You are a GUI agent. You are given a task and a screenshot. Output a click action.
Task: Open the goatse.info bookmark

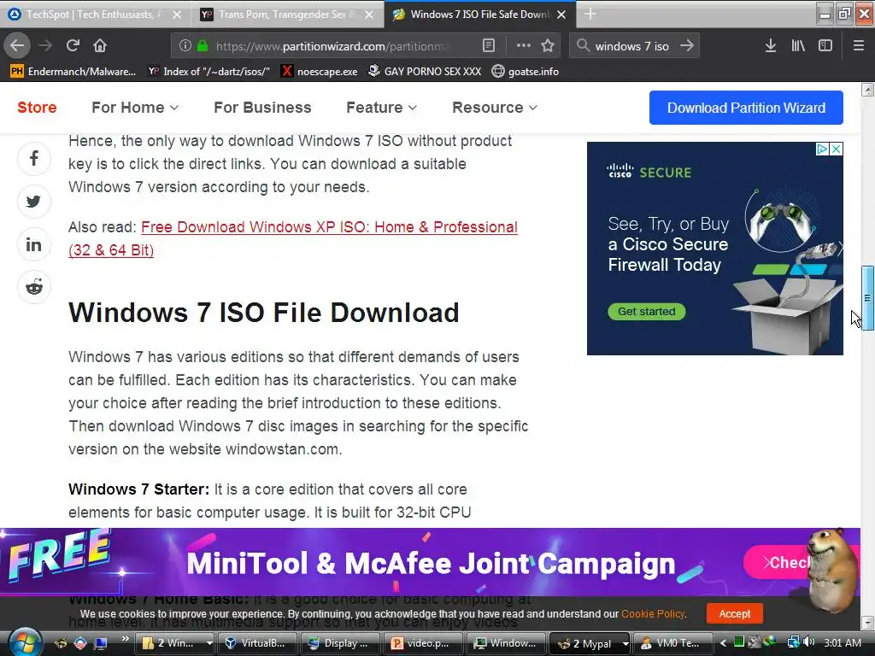click(x=526, y=72)
